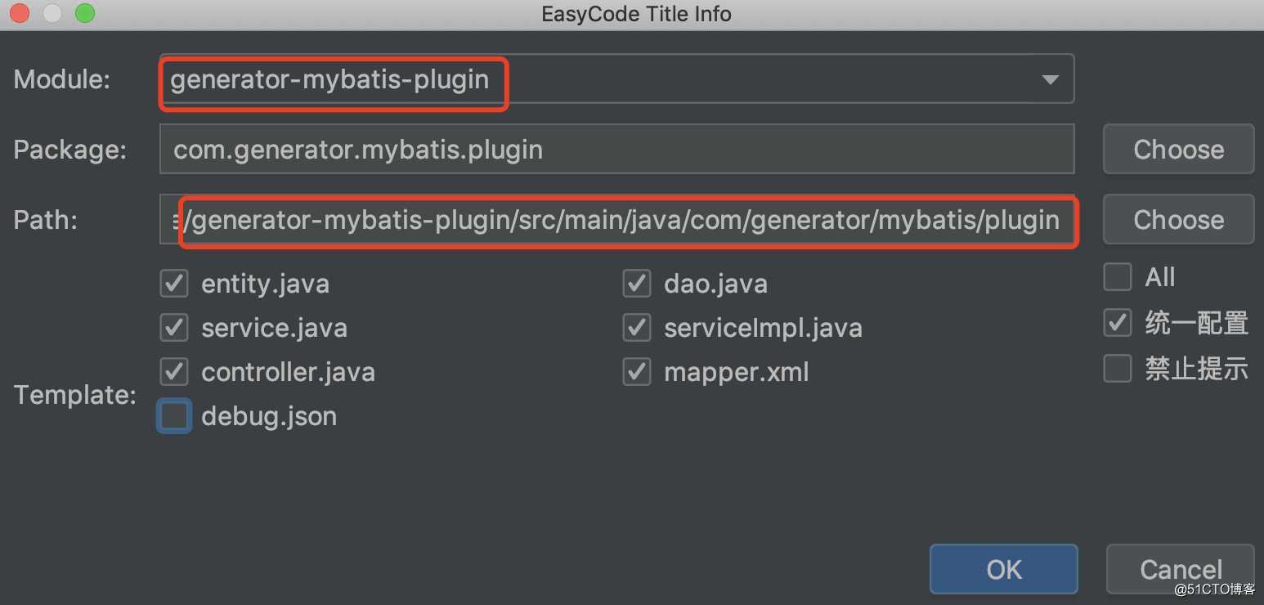1264x605 pixels.
Task: Click the Path input field
Action: pos(616,219)
